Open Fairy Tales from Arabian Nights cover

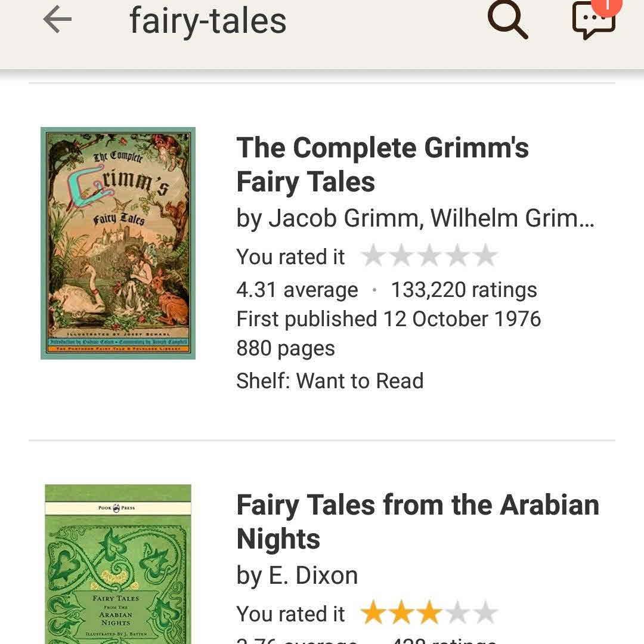(x=118, y=564)
